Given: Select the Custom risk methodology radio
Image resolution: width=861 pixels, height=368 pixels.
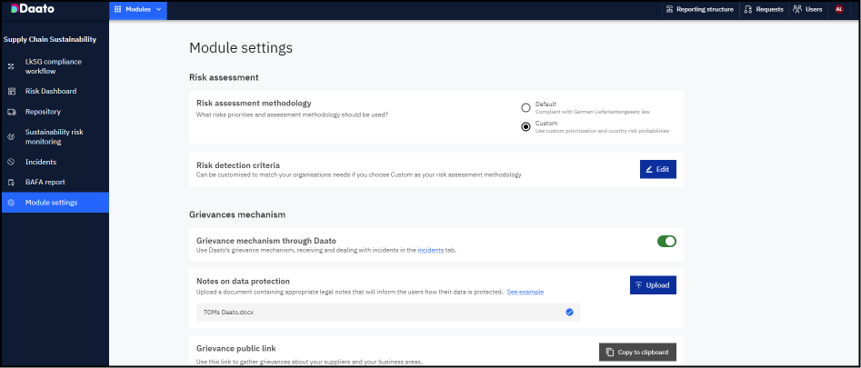Looking at the screenshot, I should [x=526, y=126].
